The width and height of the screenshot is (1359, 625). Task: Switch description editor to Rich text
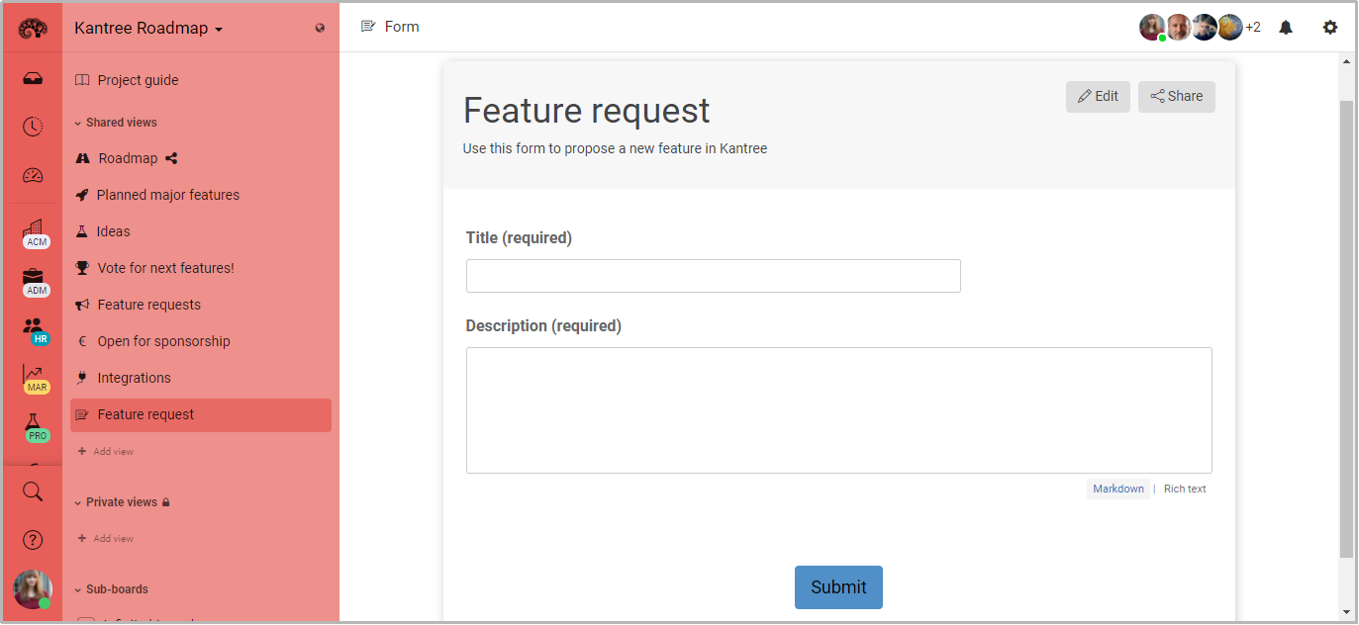[x=1185, y=489]
